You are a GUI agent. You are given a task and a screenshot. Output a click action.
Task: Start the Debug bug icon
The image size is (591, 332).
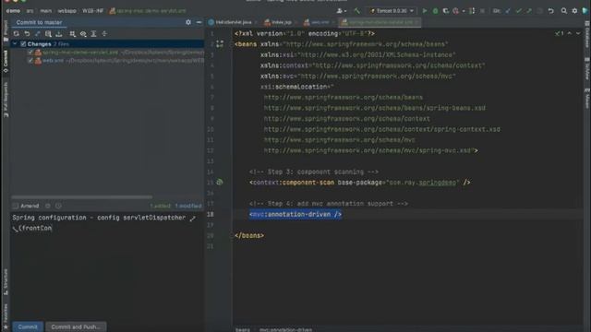435,11
